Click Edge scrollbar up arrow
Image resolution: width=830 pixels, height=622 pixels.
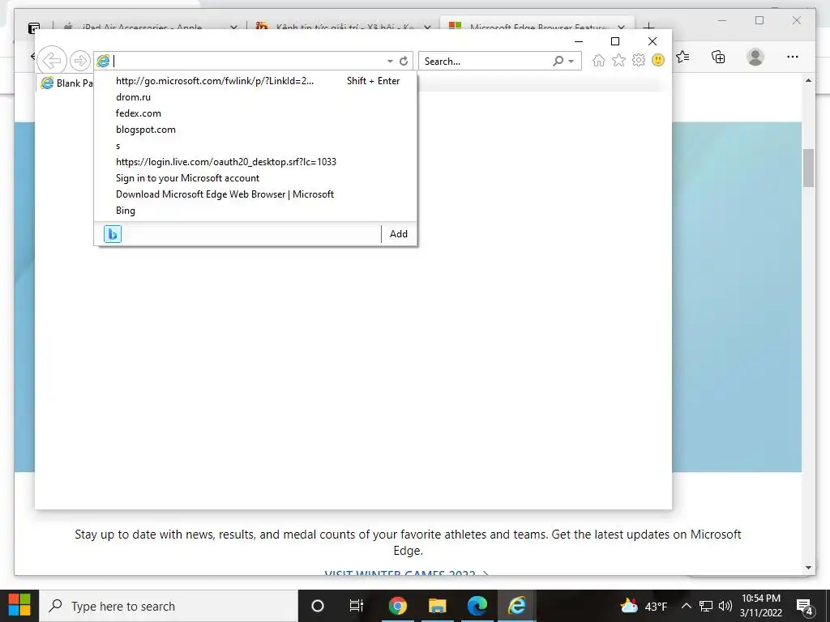point(808,80)
